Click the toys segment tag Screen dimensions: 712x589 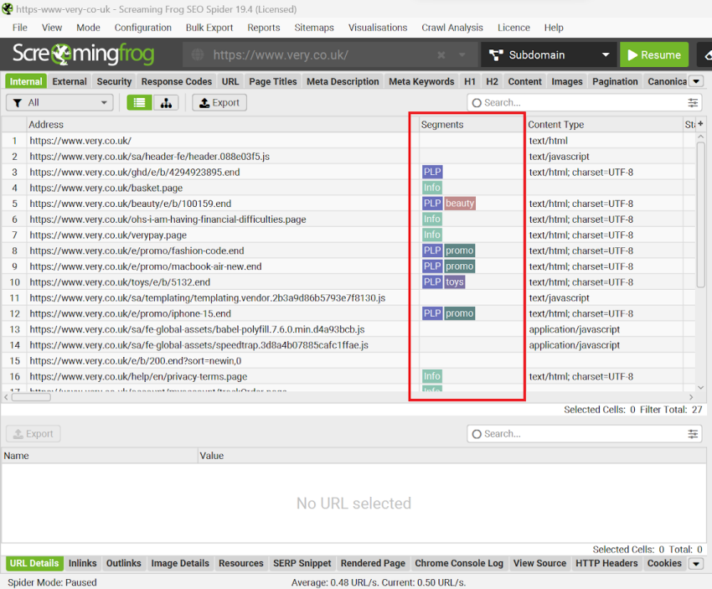[x=455, y=282]
